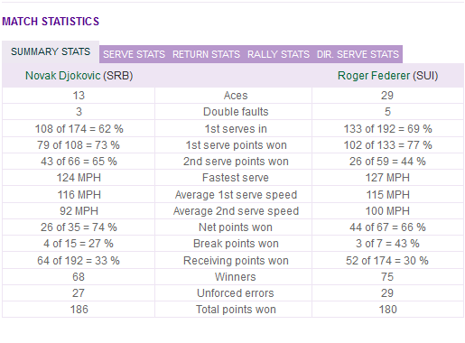Open Novak Djokovic player link

(x=63, y=76)
